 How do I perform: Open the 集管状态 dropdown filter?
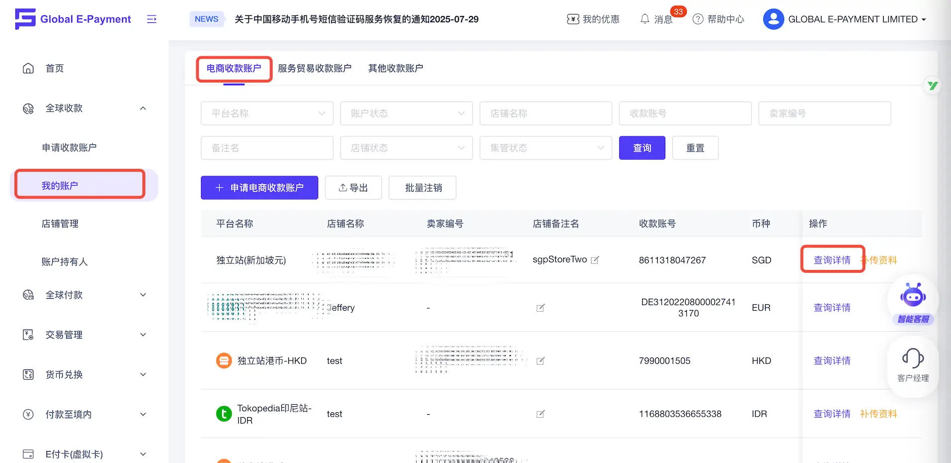click(x=546, y=148)
